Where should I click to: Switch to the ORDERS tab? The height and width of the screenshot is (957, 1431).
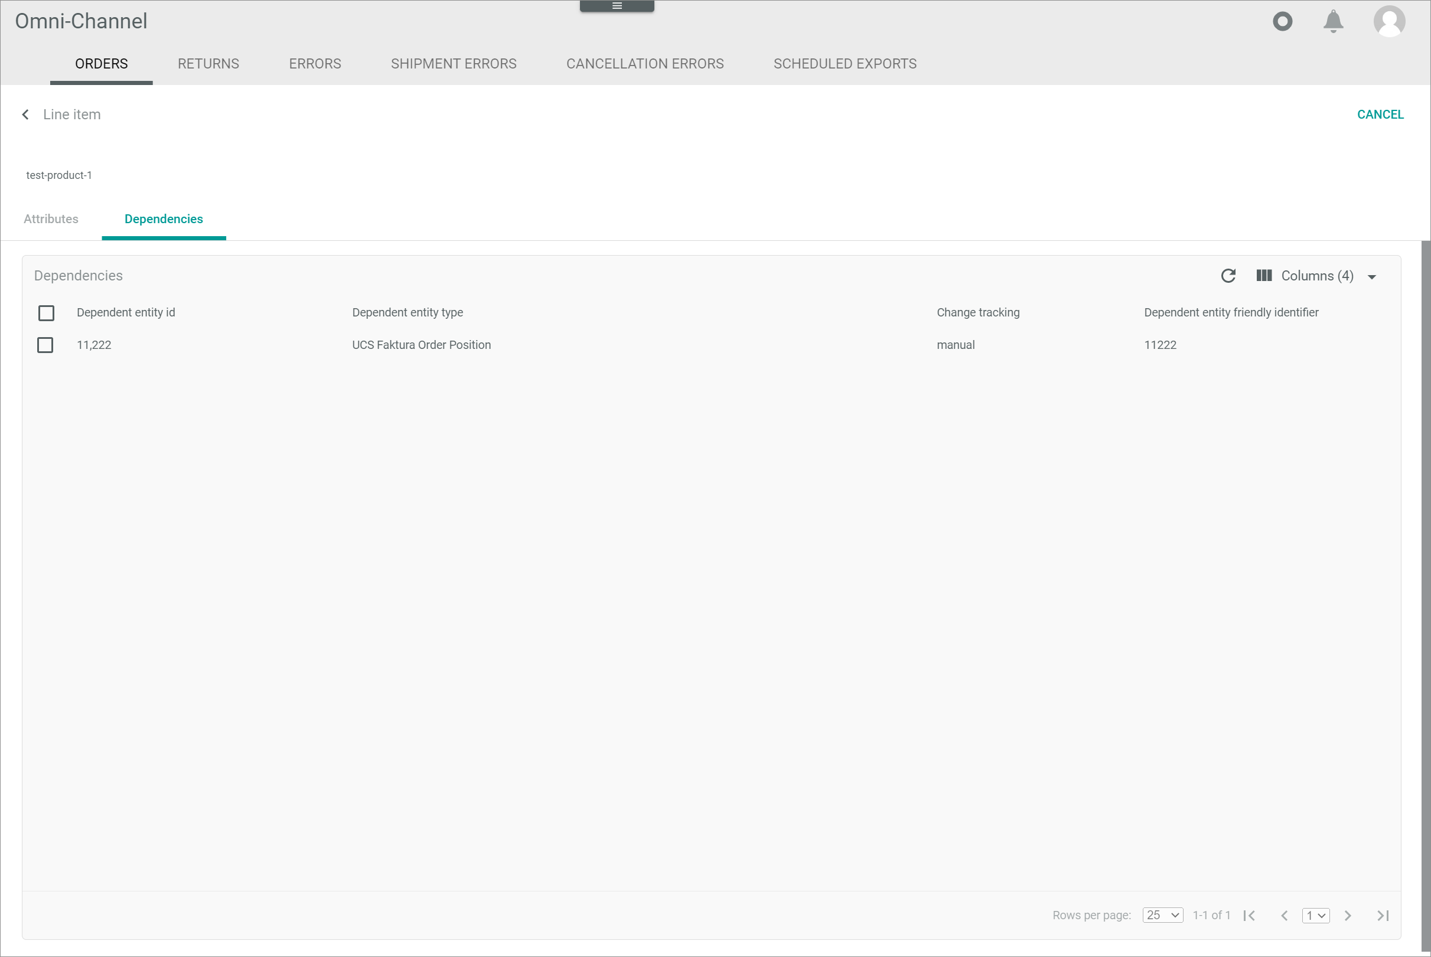[x=102, y=64]
